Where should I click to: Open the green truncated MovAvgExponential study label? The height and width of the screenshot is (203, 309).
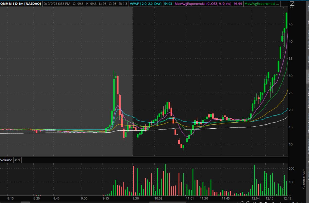(x=262, y=4)
